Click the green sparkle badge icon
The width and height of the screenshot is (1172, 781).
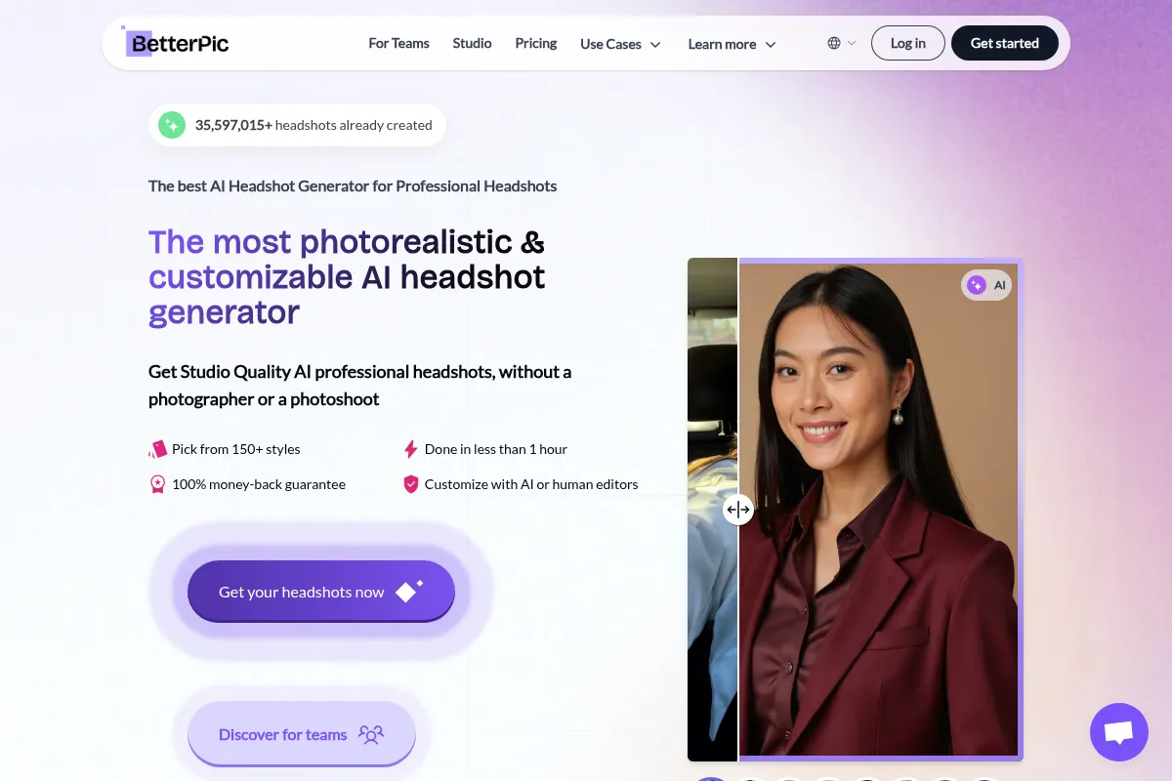click(x=172, y=125)
